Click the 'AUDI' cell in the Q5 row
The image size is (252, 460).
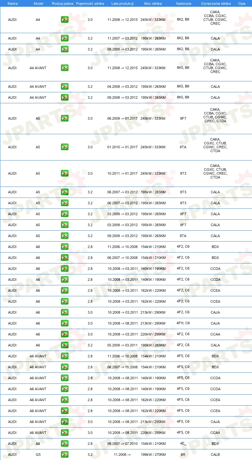pos(12,455)
